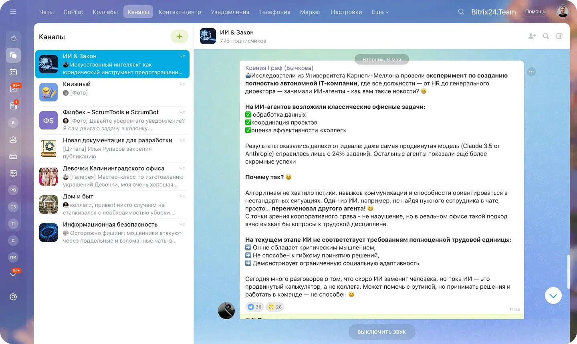Toggle the chat info panel icon
577x344 pixels.
pos(559,36)
